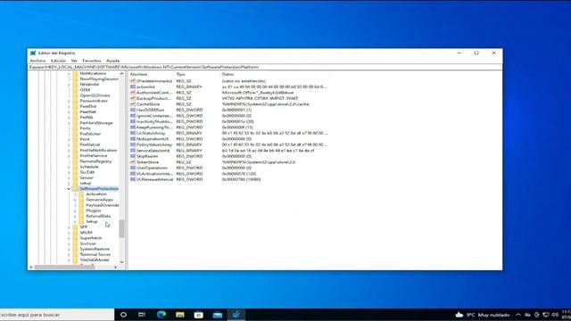Click the actionlist binary value icon
This screenshot has height=321, width=571.
(x=133, y=87)
